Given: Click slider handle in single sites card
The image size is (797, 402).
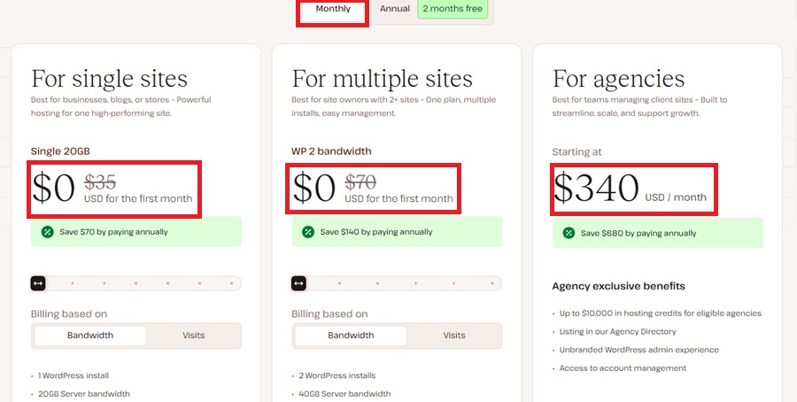Looking at the screenshot, I should 38,283.
